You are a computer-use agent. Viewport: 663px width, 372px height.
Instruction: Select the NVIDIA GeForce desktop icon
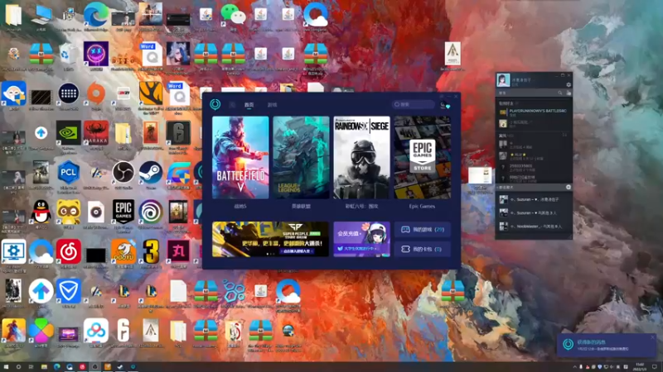click(x=69, y=136)
